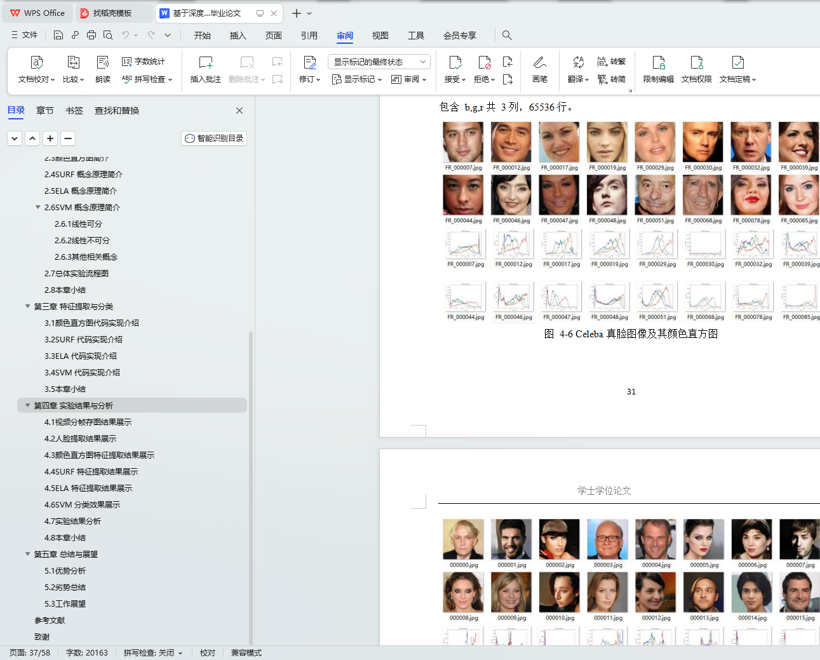The width and height of the screenshot is (820, 660).
Task: Click 校对 in the status bar
Action: pyautogui.click(x=208, y=653)
